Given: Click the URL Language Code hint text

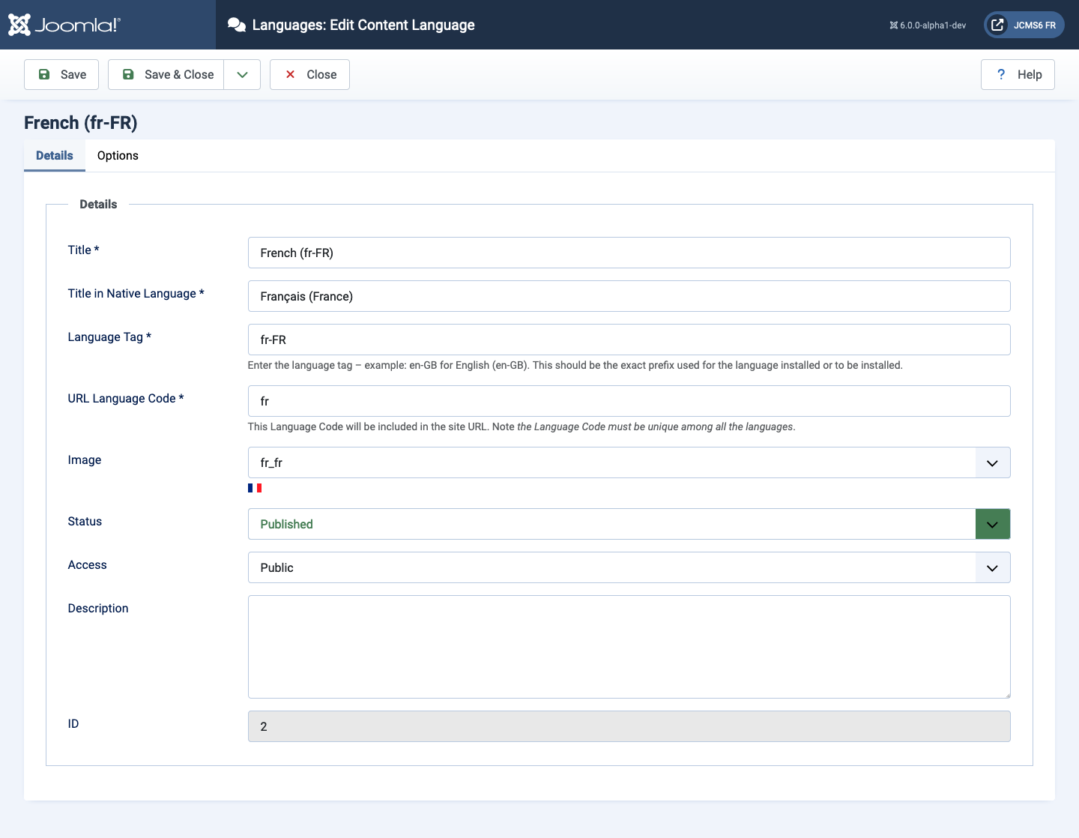Looking at the screenshot, I should click(x=522, y=426).
